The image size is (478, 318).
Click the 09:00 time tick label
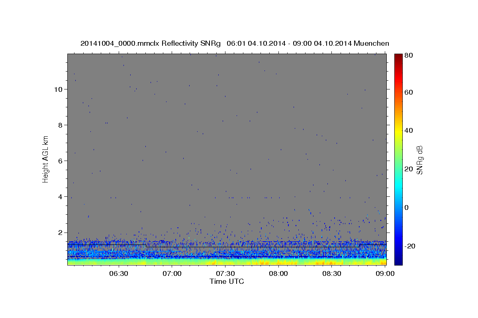(x=385, y=273)
